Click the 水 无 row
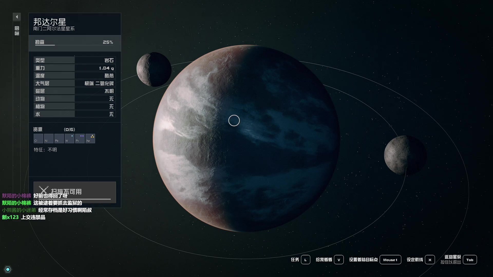 tap(75, 114)
